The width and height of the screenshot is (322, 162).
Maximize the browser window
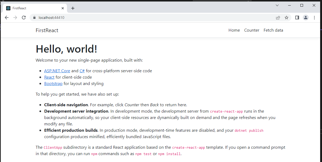click(x=302, y=5)
